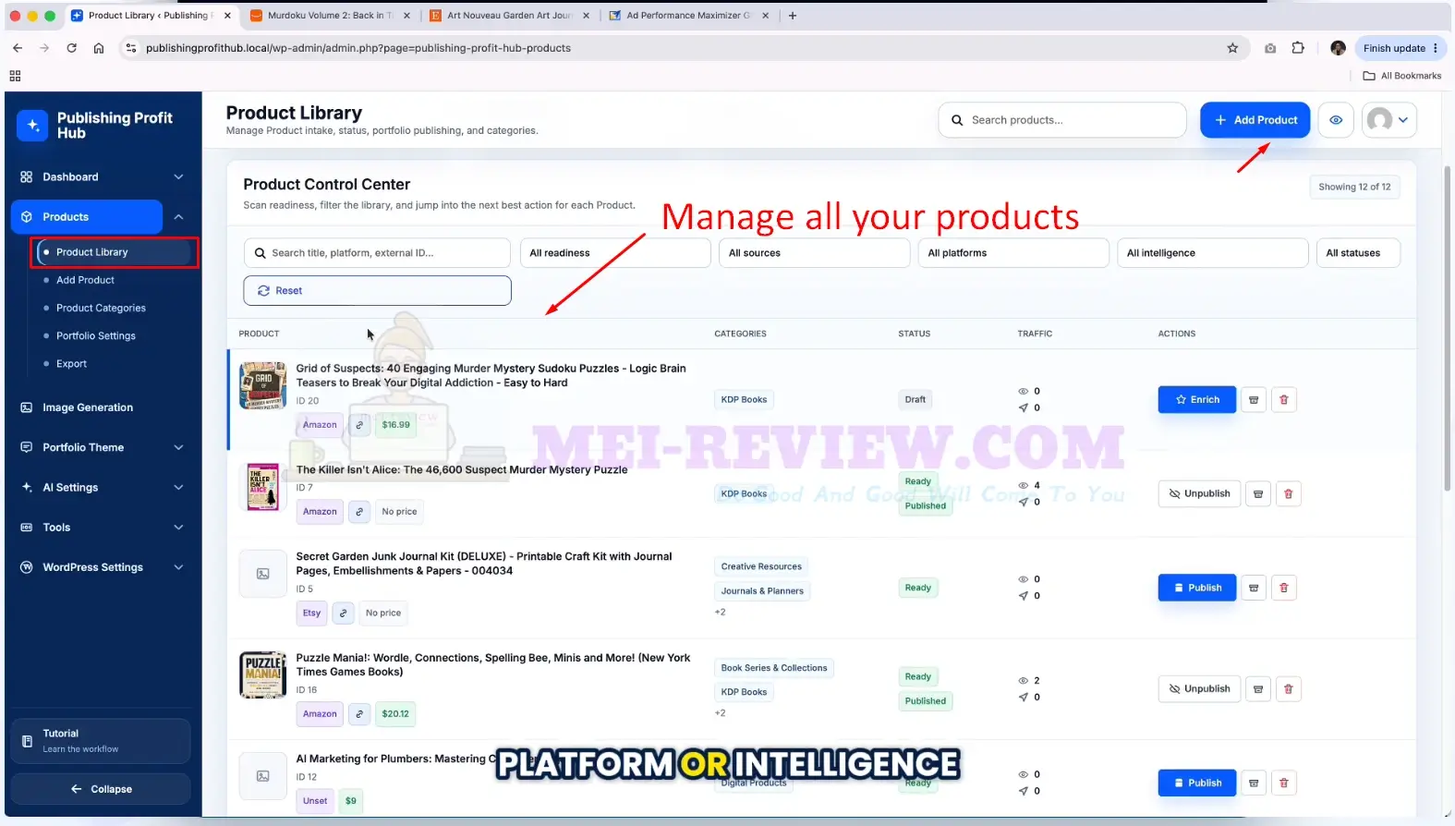Screen dimensions: 1455x826
Task: Open the All intelligence filter dropdown
Action: [x=1212, y=253]
